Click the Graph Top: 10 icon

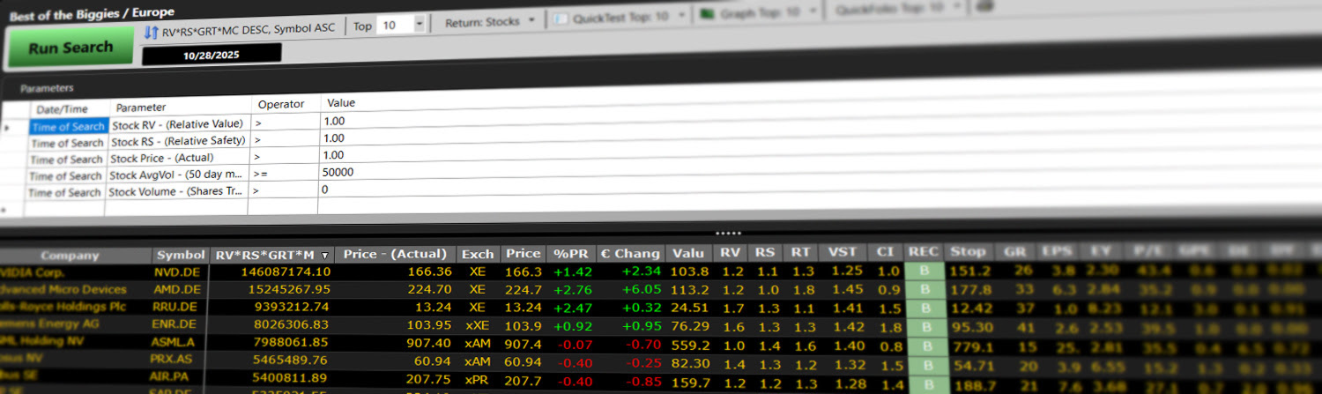point(706,14)
